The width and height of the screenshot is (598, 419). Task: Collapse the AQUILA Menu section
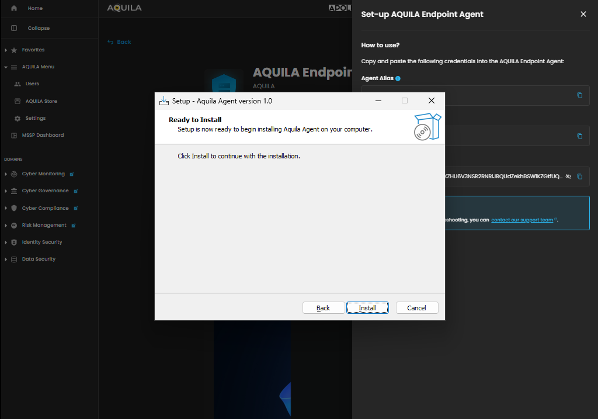tap(6, 67)
